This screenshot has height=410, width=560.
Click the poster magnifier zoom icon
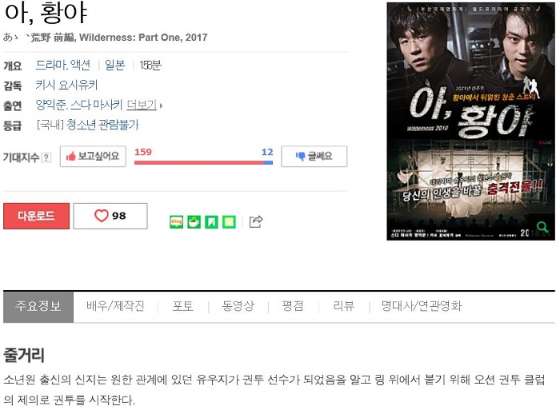[542, 226]
